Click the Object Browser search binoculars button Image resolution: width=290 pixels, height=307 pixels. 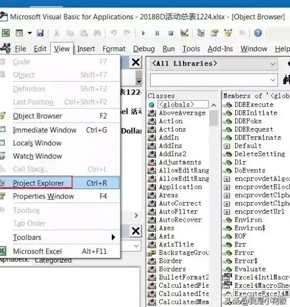(287, 80)
